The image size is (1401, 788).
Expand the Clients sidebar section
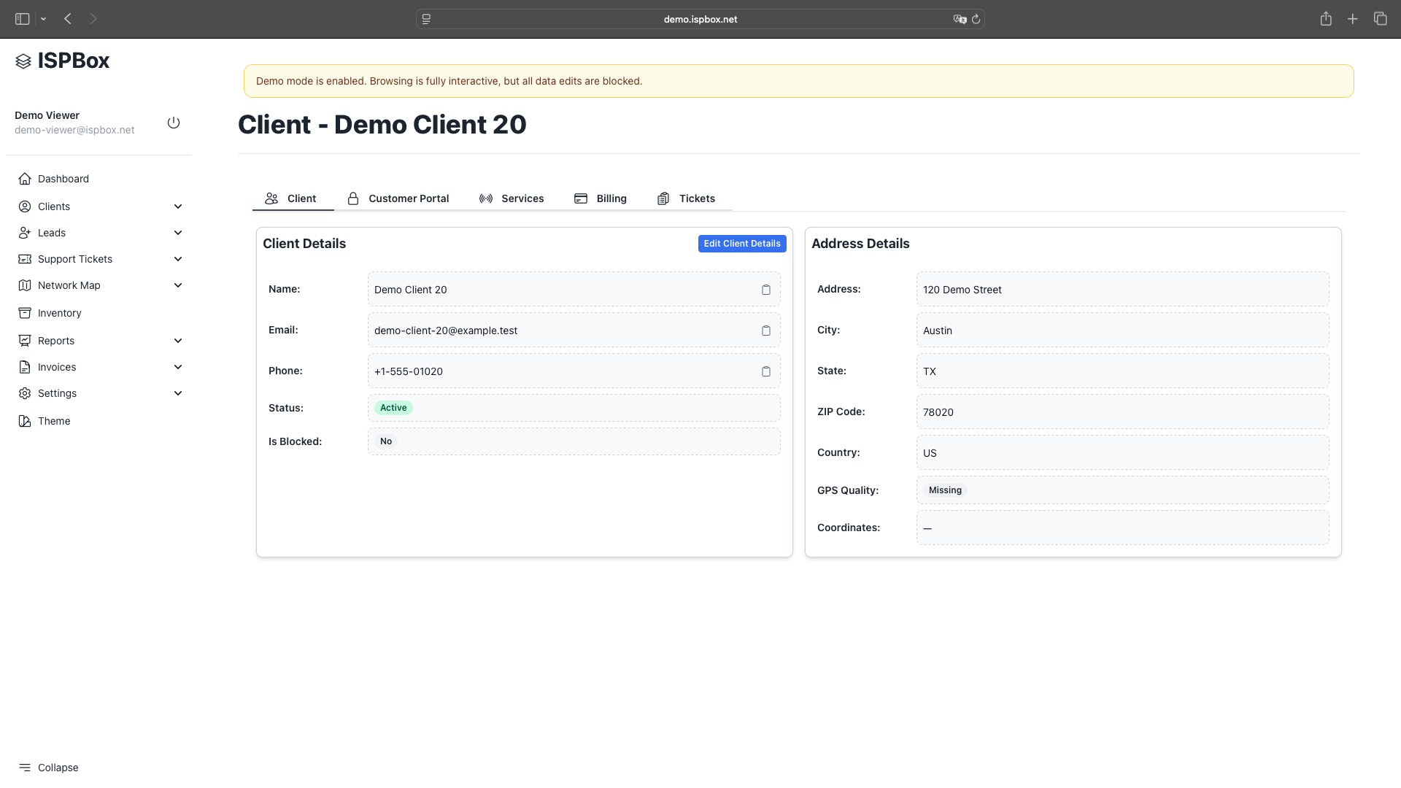point(178,206)
